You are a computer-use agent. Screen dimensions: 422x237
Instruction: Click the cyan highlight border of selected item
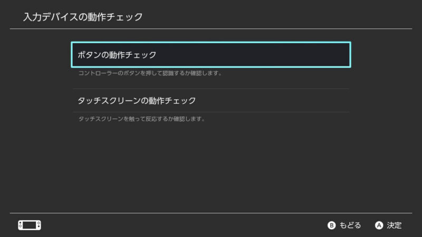pyautogui.click(x=211, y=43)
